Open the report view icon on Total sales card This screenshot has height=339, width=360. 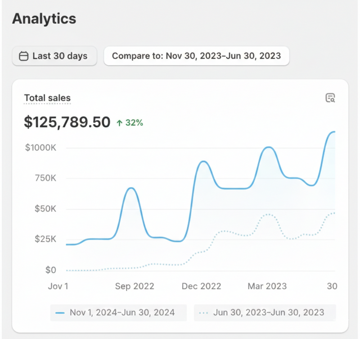click(330, 98)
